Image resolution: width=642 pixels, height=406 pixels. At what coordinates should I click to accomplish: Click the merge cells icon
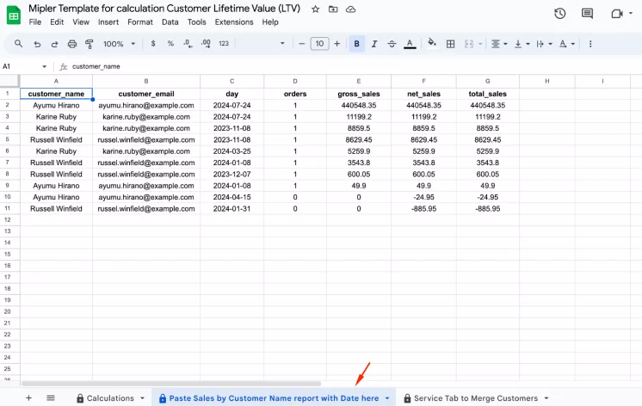[x=469, y=44]
